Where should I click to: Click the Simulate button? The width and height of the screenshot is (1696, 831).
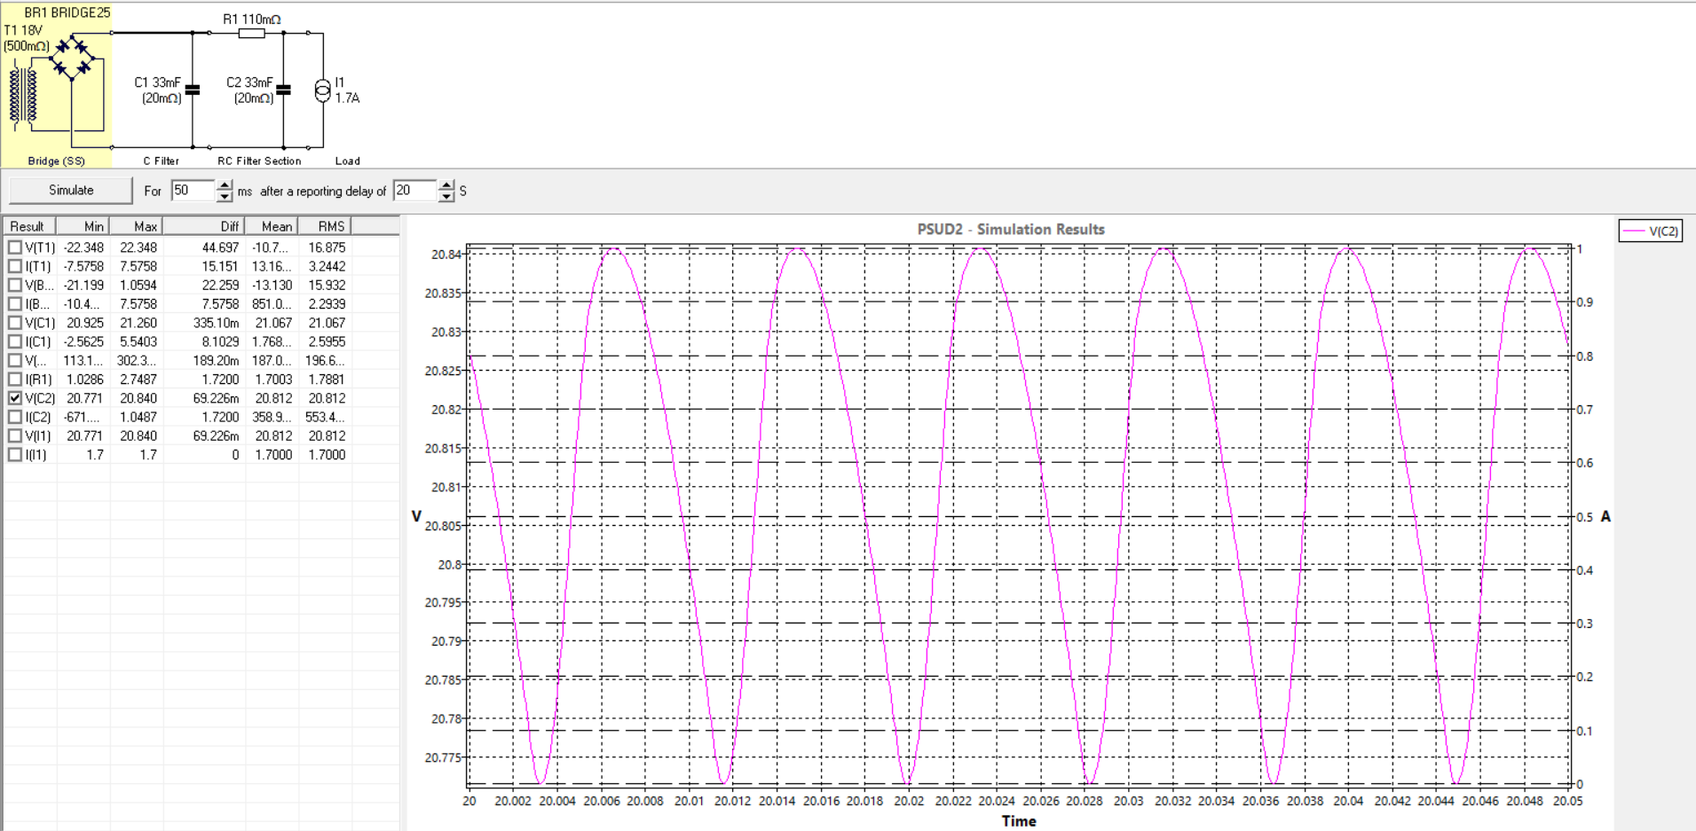71,191
